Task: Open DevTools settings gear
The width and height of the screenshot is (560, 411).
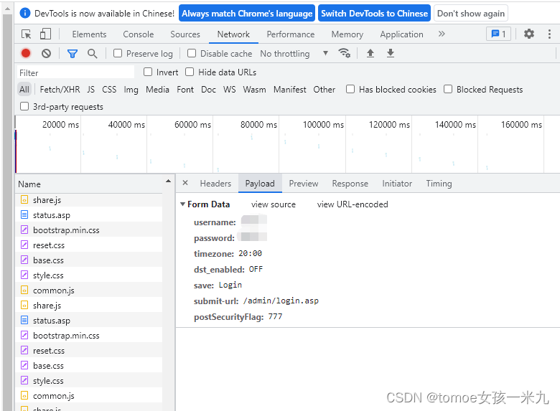Action: (x=529, y=34)
